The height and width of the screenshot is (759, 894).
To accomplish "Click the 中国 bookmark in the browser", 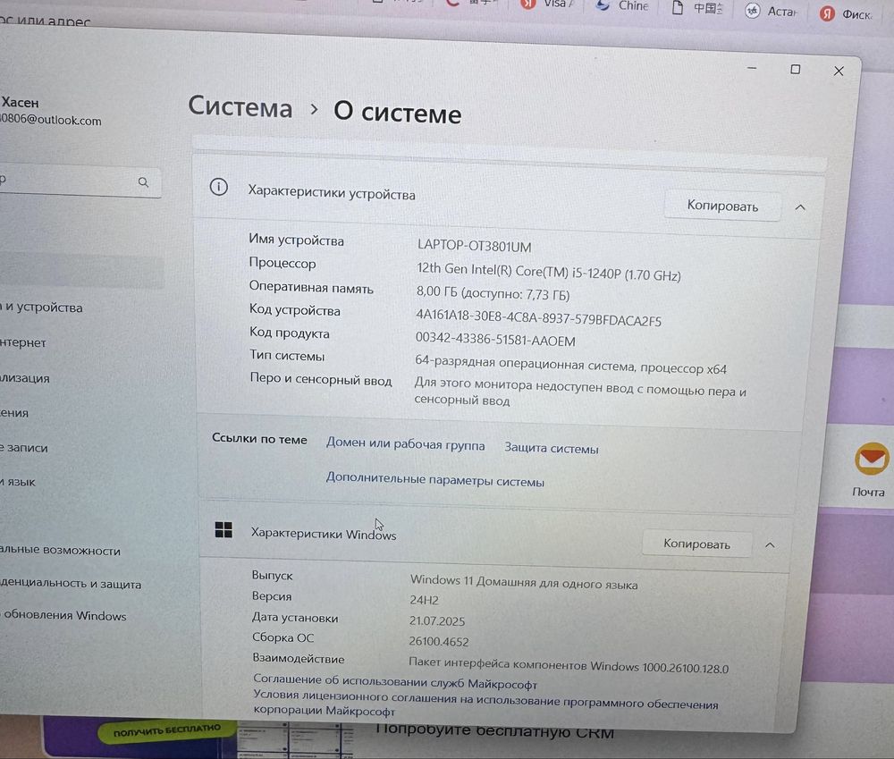I will [x=696, y=8].
